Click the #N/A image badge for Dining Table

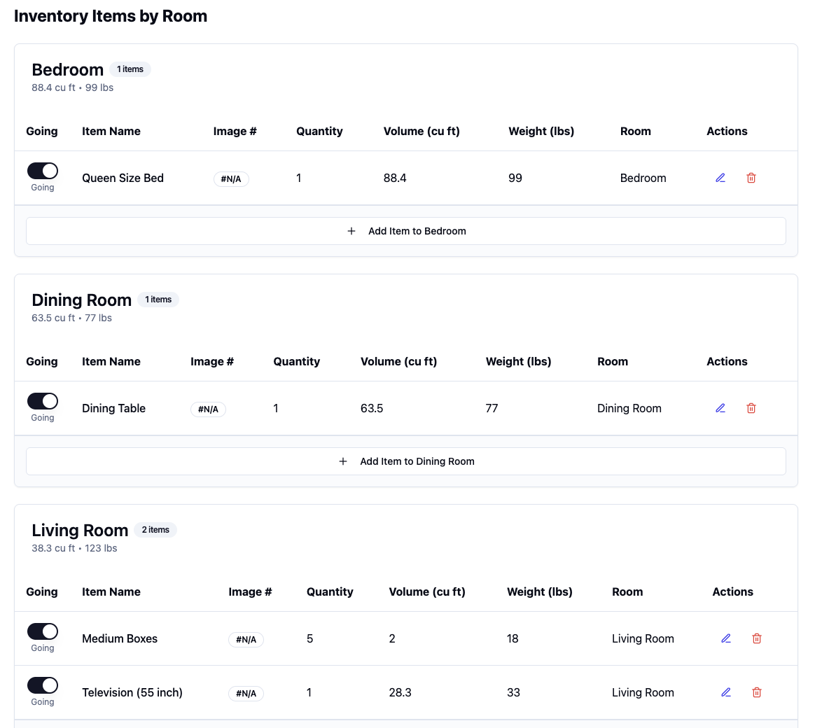pyautogui.click(x=208, y=409)
